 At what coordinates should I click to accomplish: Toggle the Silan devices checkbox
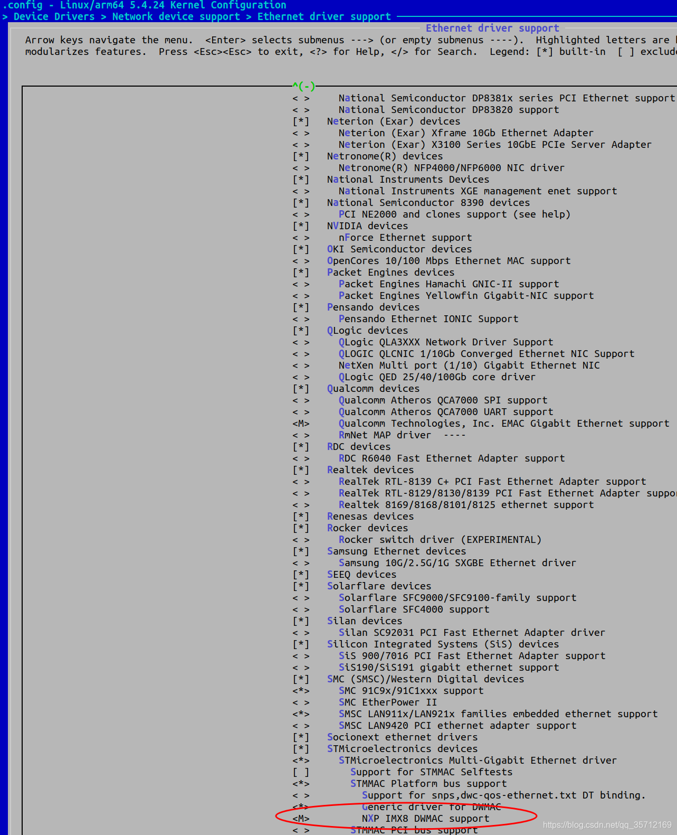click(301, 621)
